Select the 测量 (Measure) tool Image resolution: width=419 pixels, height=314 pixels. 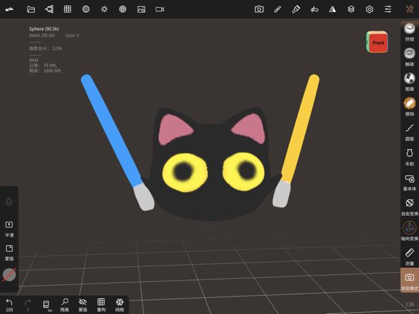[x=410, y=257]
